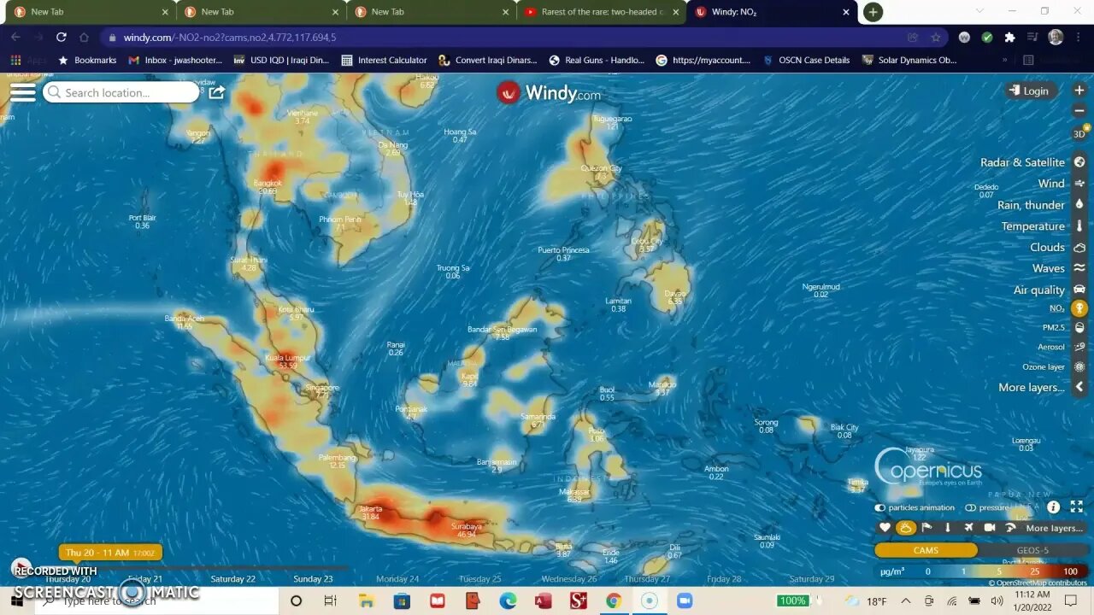Select the PM2.5 layer icon
The height and width of the screenshot is (615, 1094).
click(1079, 328)
